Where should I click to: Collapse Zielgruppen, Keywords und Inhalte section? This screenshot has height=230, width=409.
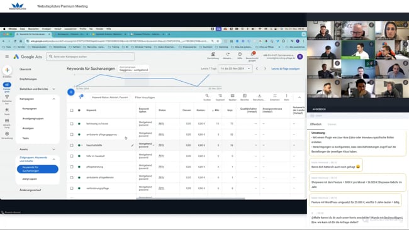pyautogui.click(x=53, y=159)
